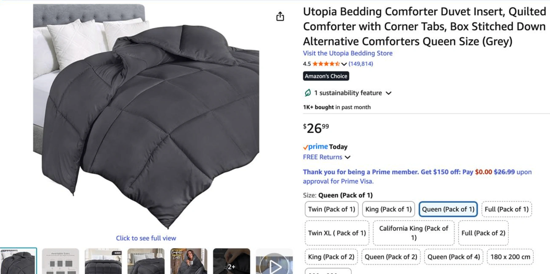The width and height of the screenshot is (550, 274).
Task: Visit the Utopia Bedding Store link
Action: (348, 53)
